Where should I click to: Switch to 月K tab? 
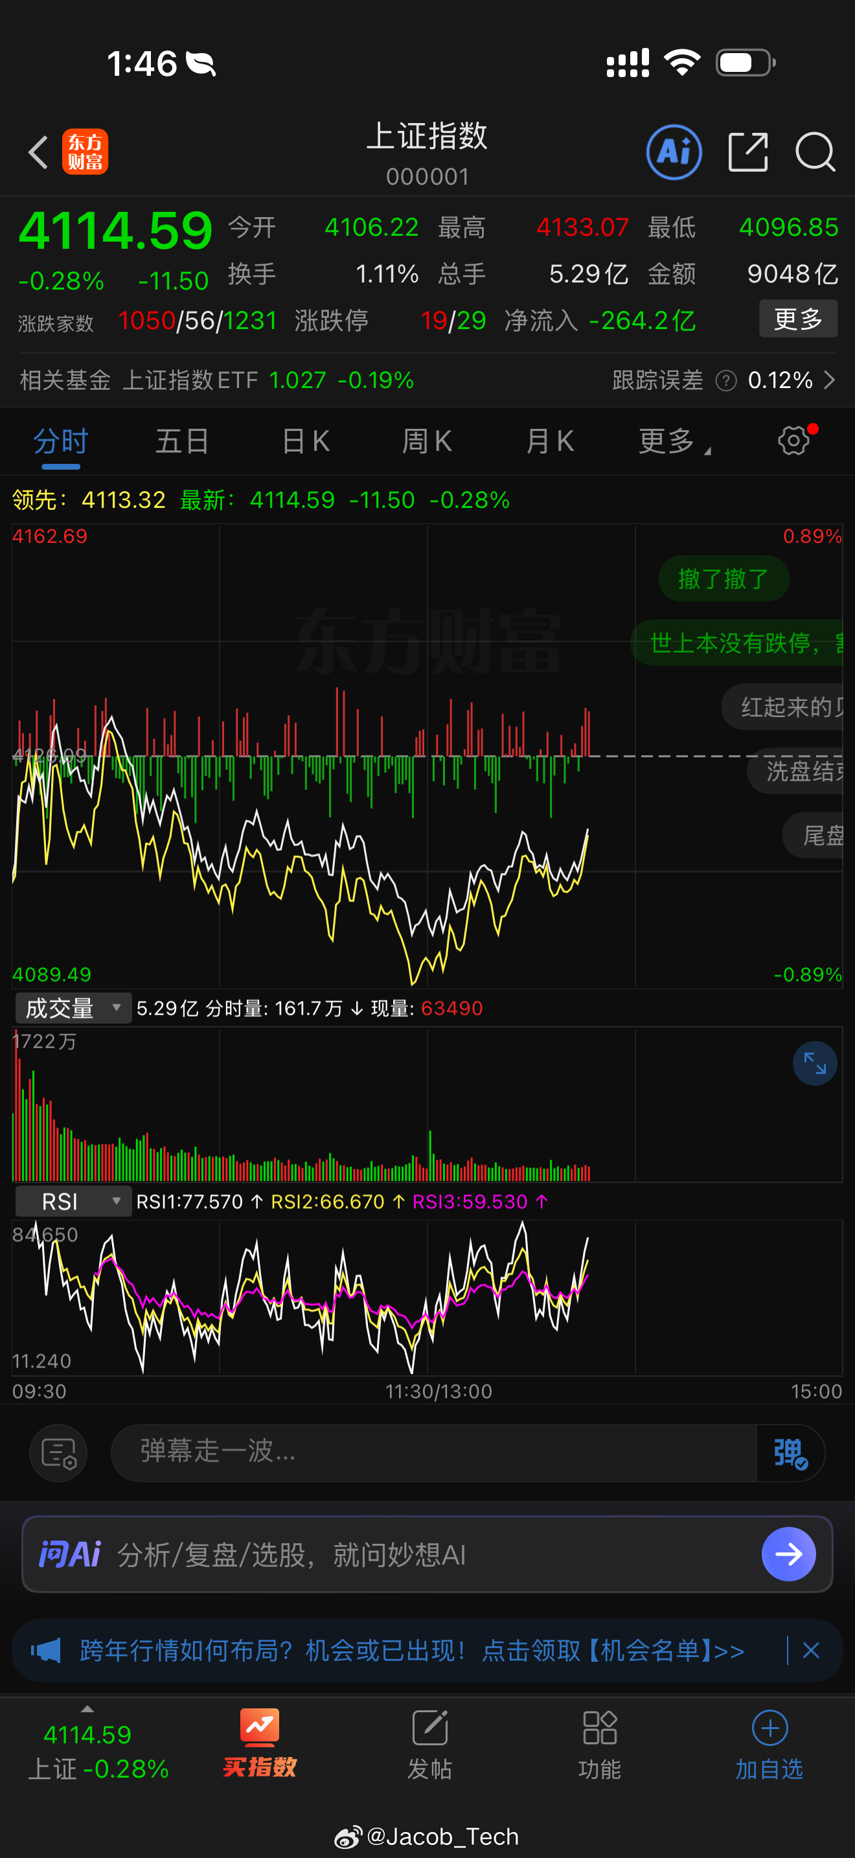[x=549, y=441]
